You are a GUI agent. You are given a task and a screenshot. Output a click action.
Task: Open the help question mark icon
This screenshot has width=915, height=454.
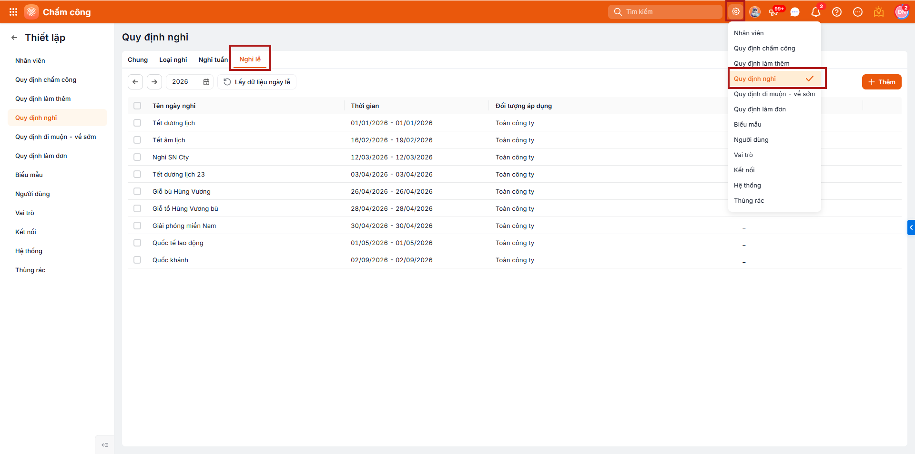tap(837, 12)
